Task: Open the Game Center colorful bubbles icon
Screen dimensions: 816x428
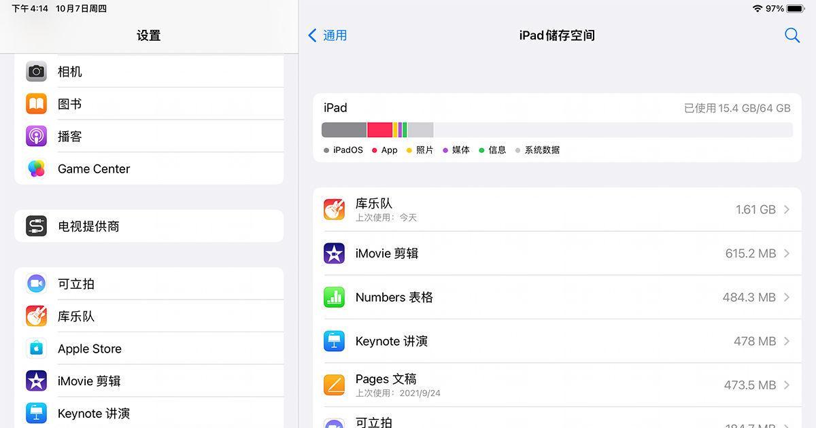Action: pyautogui.click(x=36, y=169)
